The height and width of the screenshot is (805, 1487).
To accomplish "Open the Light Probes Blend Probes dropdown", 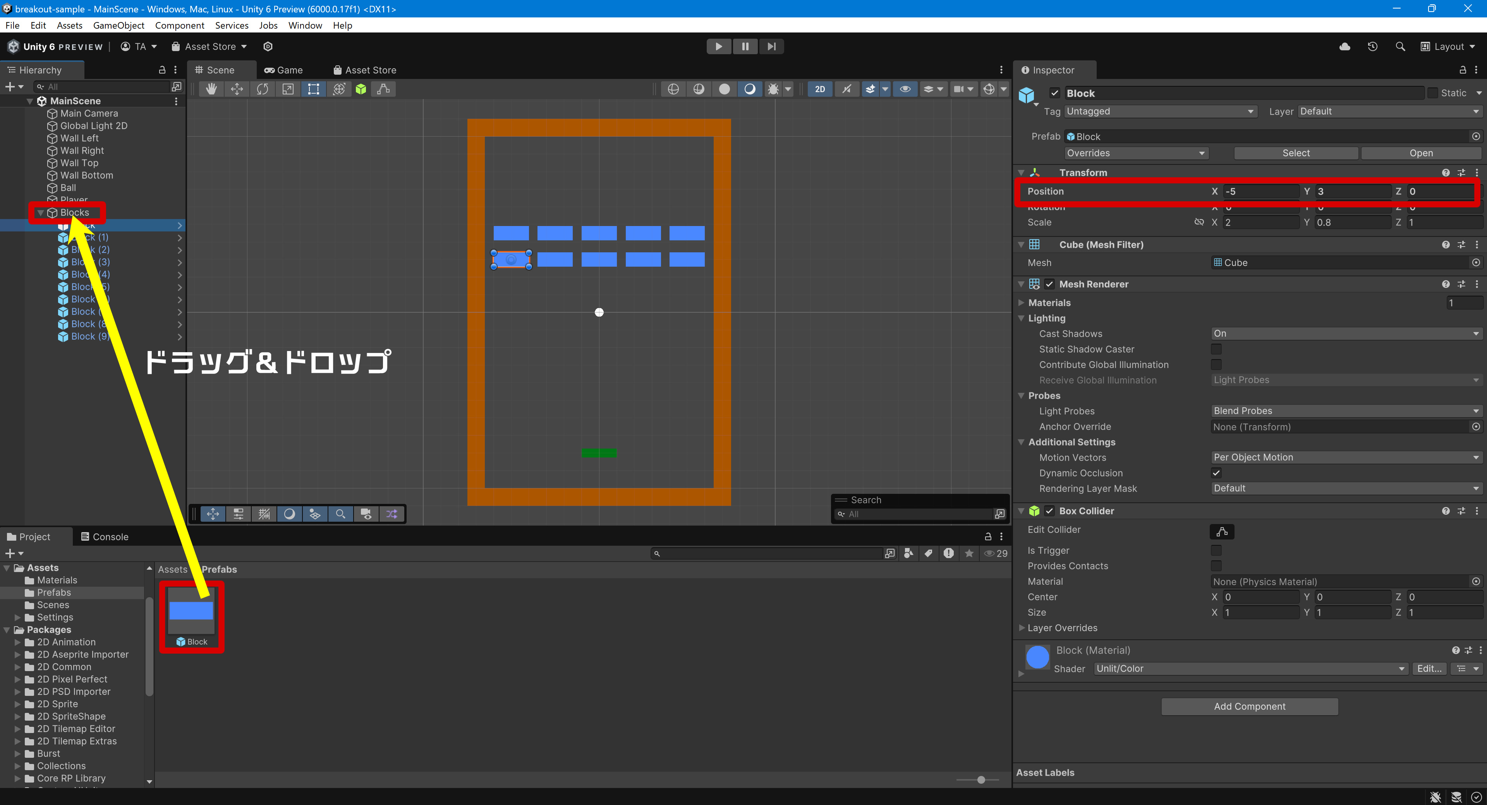I will pyautogui.click(x=1346, y=411).
